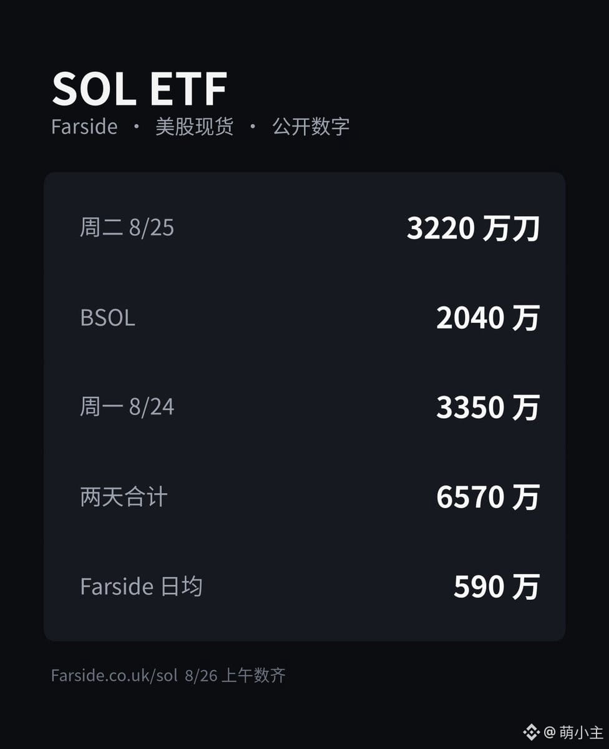Viewport: 609px width, 749px height.
Task: Click the SOL ETF title
Action: pyautogui.click(x=139, y=89)
